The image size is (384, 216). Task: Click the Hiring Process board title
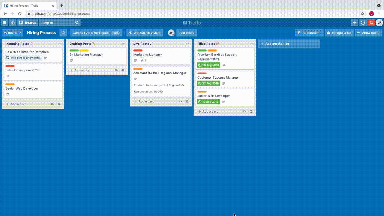coord(41,33)
